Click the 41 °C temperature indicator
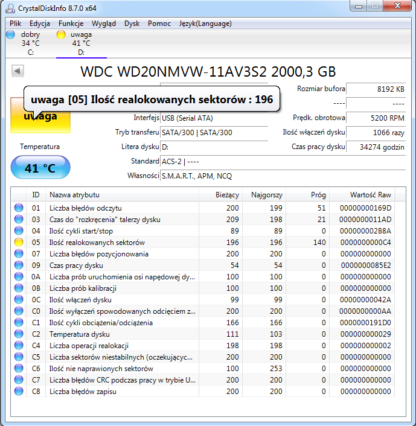The width and height of the screenshot is (416, 426). [x=40, y=167]
